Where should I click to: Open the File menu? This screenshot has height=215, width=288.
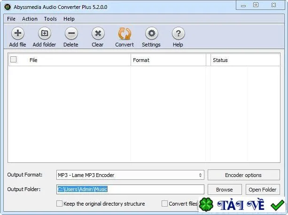(11, 19)
